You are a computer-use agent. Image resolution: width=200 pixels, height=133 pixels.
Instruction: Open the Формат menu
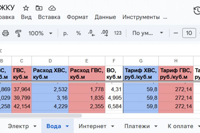[77, 17]
